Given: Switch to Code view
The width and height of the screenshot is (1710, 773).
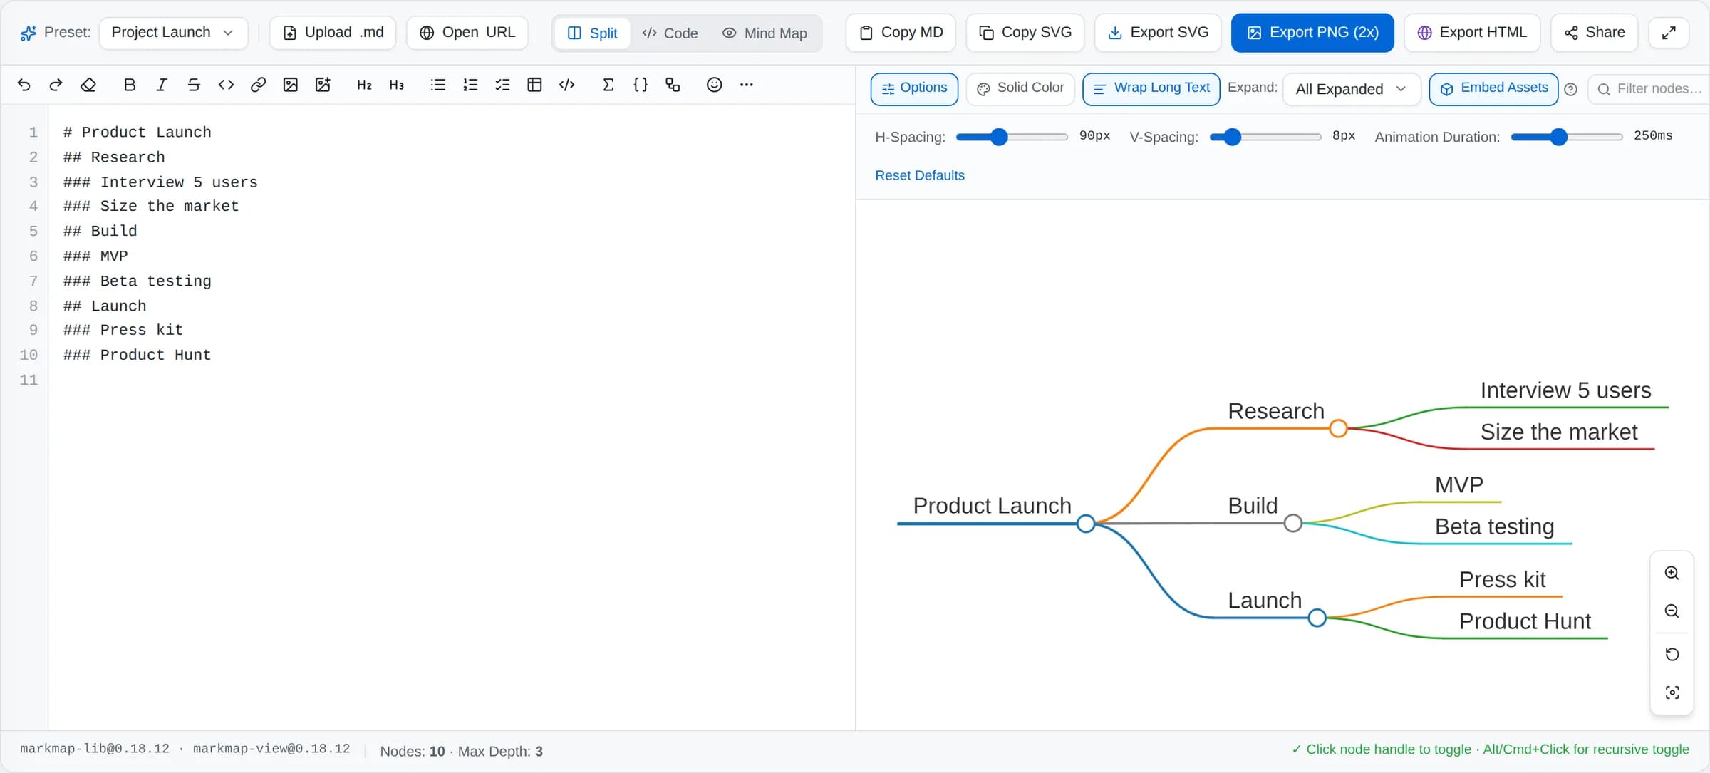Looking at the screenshot, I should point(670,33).
